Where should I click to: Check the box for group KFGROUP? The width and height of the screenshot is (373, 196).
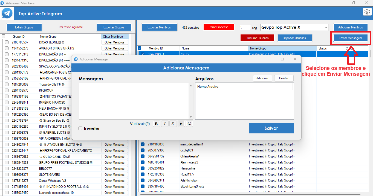pyautogui.click(x=7, y=90)
